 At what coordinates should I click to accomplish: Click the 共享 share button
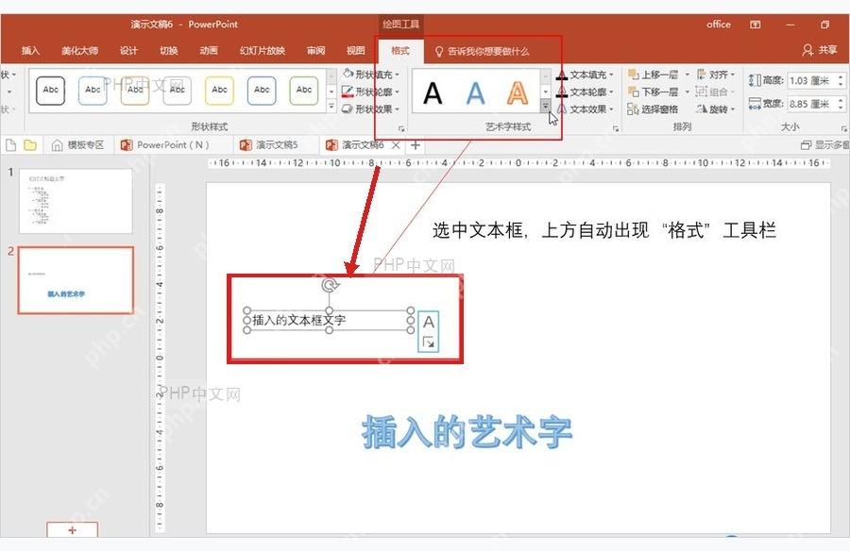[820, 50]
